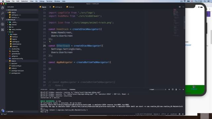This screenshot has height=119, width=212.
Task: Open the Problems panel tab
Action: [x=44, y=90]
